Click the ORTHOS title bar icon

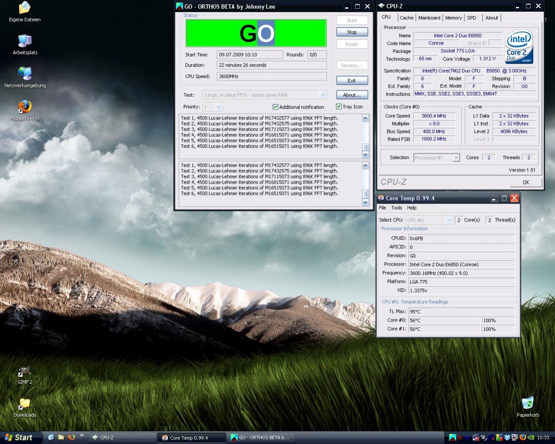[x=179, y=7]
